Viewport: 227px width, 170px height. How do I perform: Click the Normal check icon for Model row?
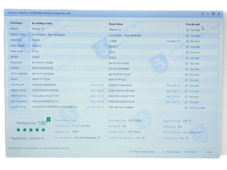(x=187, y=58)
